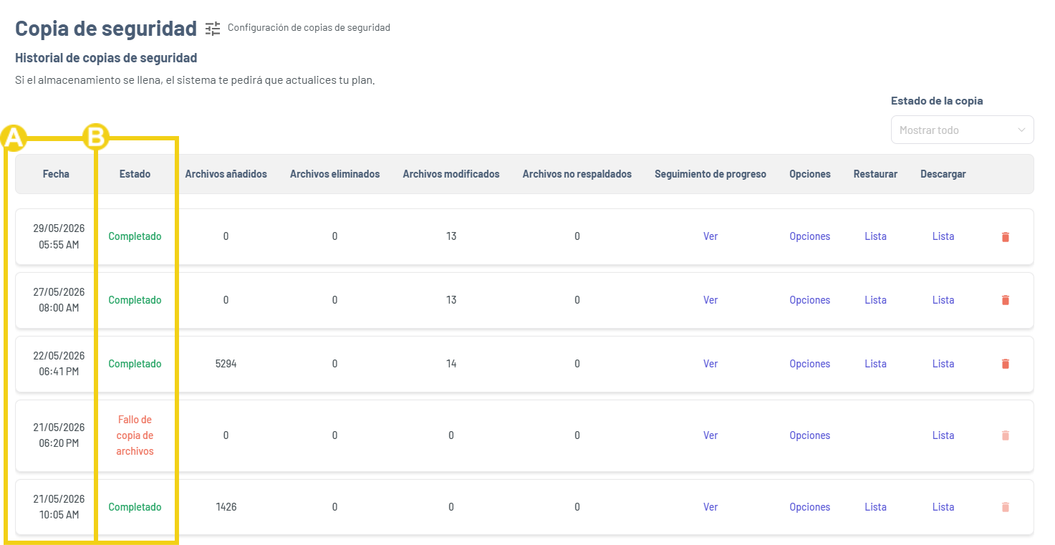Screen dimensions: 1055x545
Task: Click the Fallo de copia de archivos status
Action: [135, 435]
